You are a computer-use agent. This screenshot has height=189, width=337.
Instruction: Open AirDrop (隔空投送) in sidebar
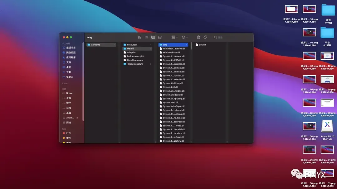(71, 53)
